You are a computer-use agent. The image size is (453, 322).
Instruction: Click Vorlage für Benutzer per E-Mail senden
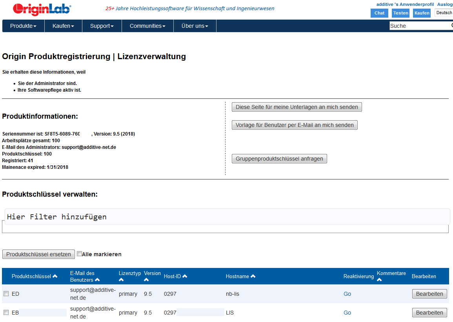coord(295,125)
